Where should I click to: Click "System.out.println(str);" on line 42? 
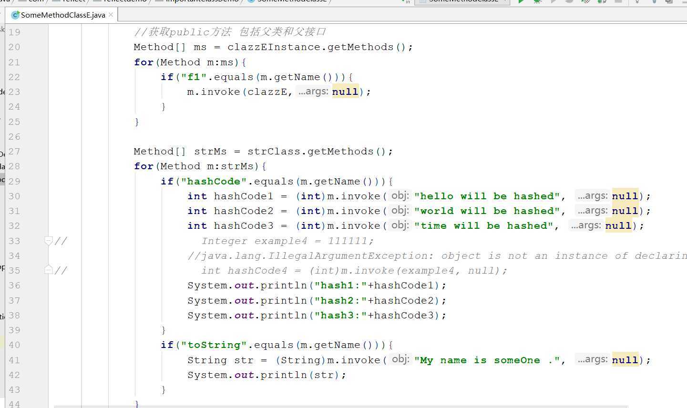tap(267, 375)
